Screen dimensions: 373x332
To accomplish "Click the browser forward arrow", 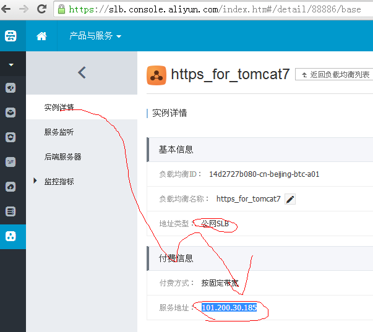I will [x=24, y=9].
